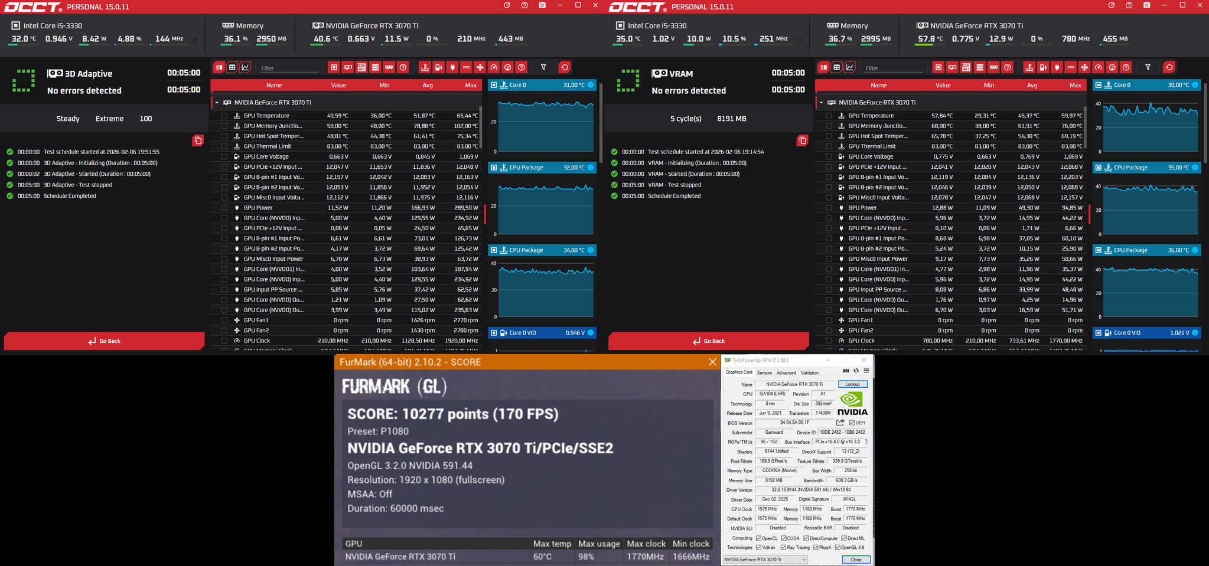This screenshot has width=1209, height=566.
Task: Toggle storage sensor filter in 3D Adaptive window
Action: point(375,67)
